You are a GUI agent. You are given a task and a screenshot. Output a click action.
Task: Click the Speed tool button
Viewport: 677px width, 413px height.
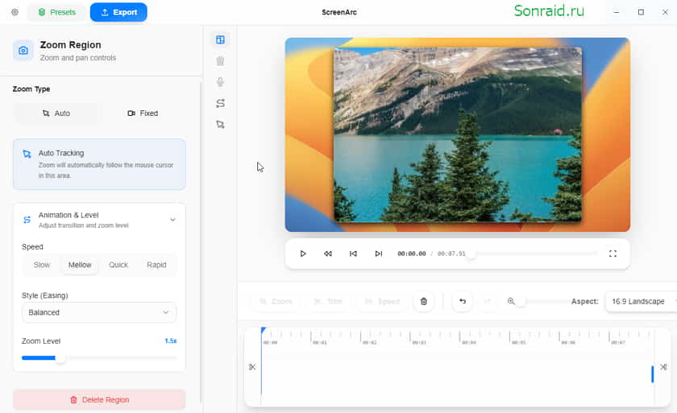pyautogui.click(x=383, y=301)
